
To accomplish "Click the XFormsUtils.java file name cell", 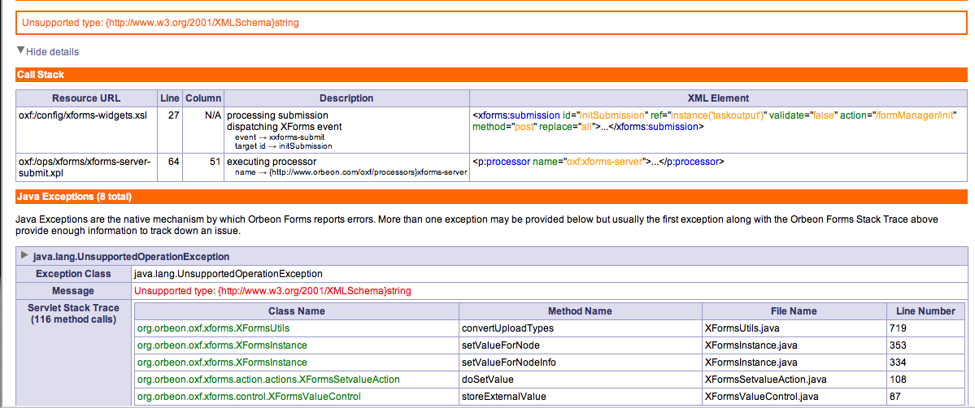I will (744, 328).
